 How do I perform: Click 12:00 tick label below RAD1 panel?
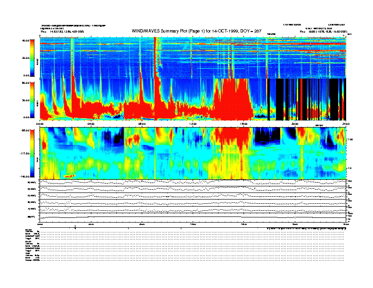point(193,124)
